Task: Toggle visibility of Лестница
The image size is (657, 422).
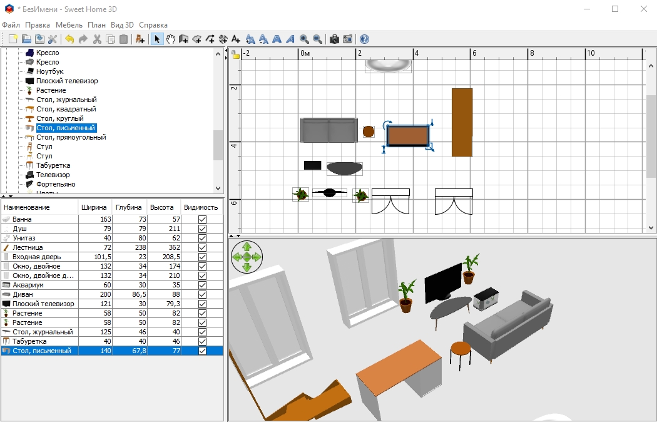Action: click(202, 247)
